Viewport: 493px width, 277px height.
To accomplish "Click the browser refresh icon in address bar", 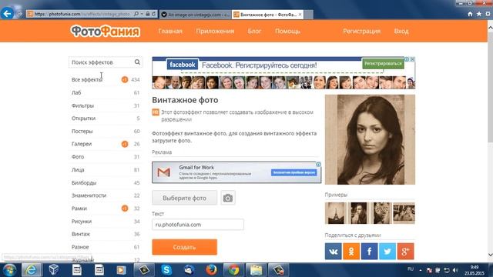I will point(153,14).
